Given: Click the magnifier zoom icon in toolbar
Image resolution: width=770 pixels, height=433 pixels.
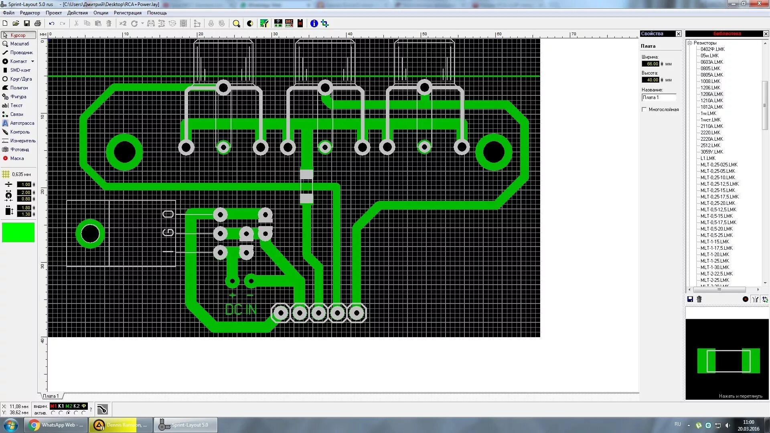Looking at the screenshot, I should [x=237, y=24].
